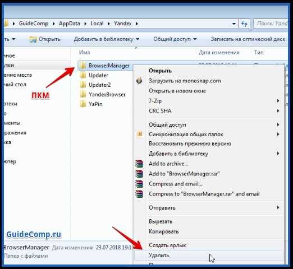The image size is (293, 269).
Task: Click the Поиск search field
Action: point(271,24)
